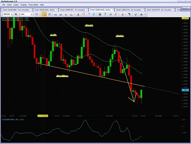Click the orange neckline trend line
Image resolution: width=191 pixels, height=144 pixels.
[90, 75]
